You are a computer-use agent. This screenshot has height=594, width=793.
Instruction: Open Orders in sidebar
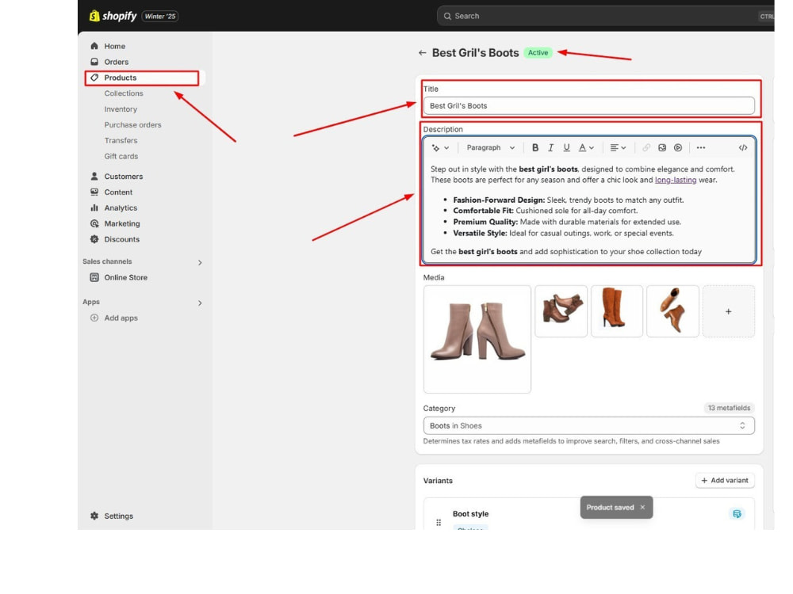pos(117,62)
